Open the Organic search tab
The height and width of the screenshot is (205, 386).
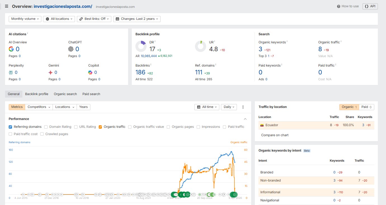tap(65, 94)
